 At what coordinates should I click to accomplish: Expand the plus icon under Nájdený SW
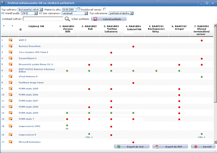[x=20, y=29]
